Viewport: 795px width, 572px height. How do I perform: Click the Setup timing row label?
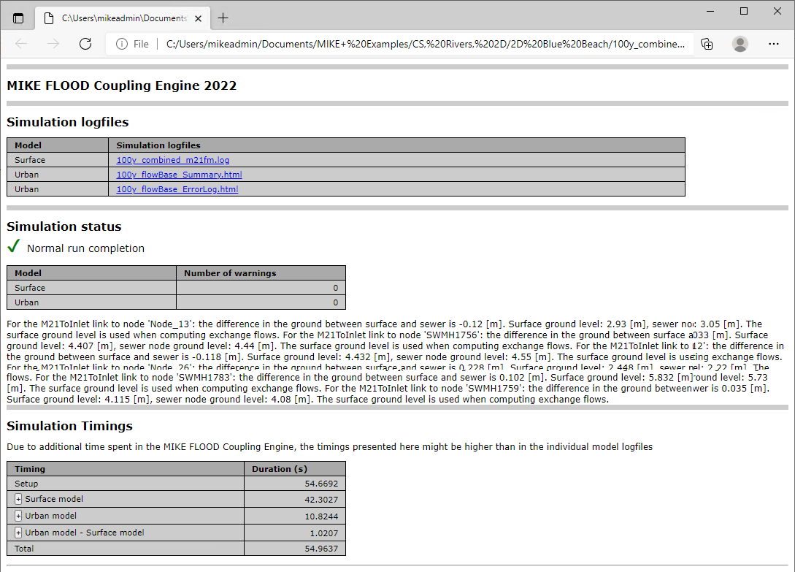click(26, 484)
